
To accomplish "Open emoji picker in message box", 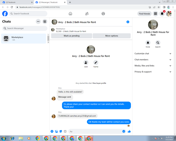I will tap(124, 131).
